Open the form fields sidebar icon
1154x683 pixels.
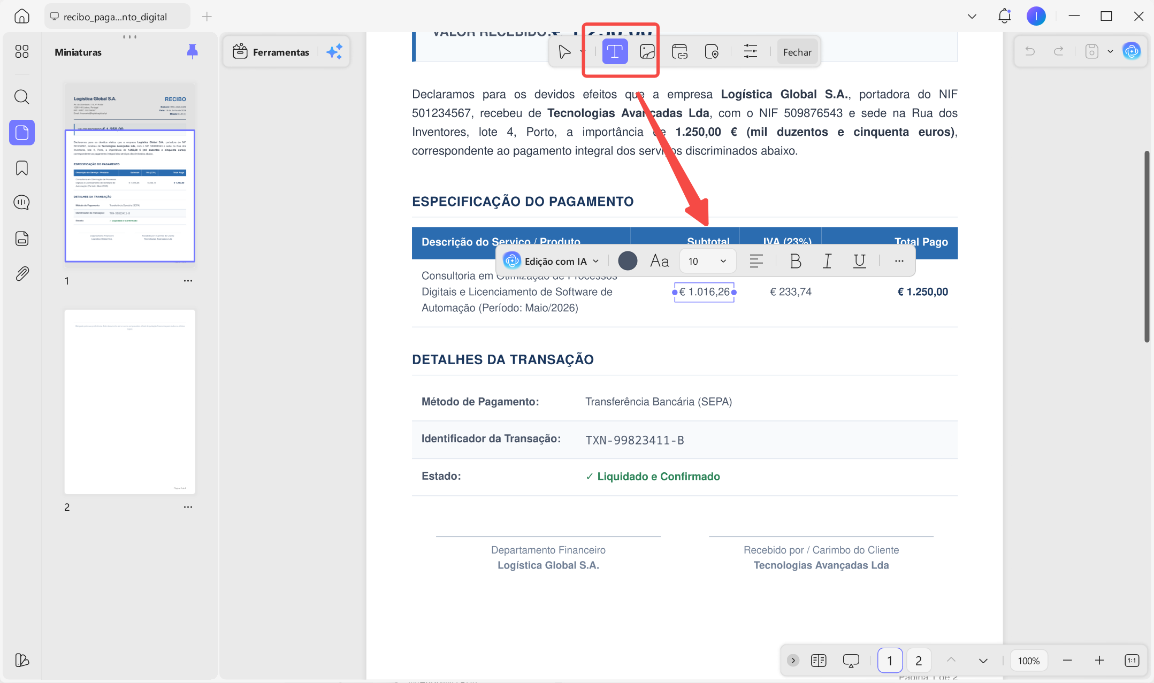pyautogui.click(x=22, y=238)
